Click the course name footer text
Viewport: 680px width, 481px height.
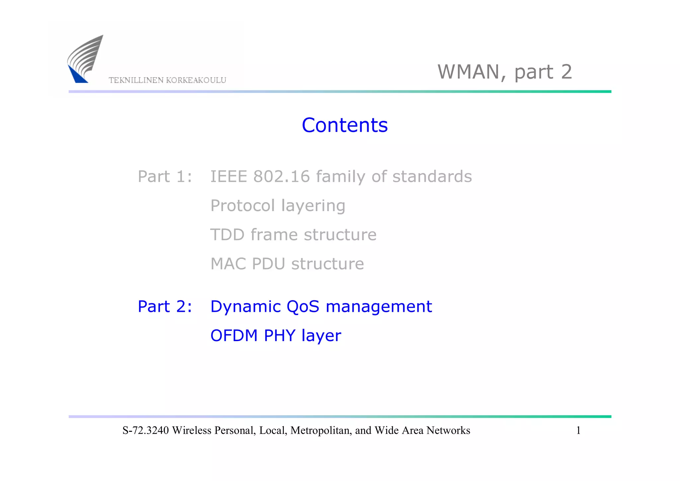[296, 430]
